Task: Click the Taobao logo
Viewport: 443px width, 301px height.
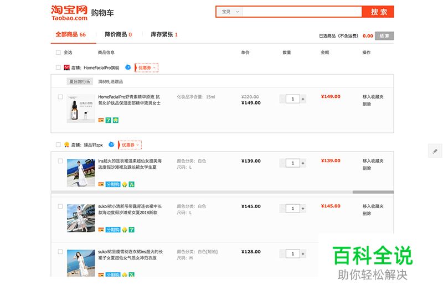Action: tap(69, 13)
